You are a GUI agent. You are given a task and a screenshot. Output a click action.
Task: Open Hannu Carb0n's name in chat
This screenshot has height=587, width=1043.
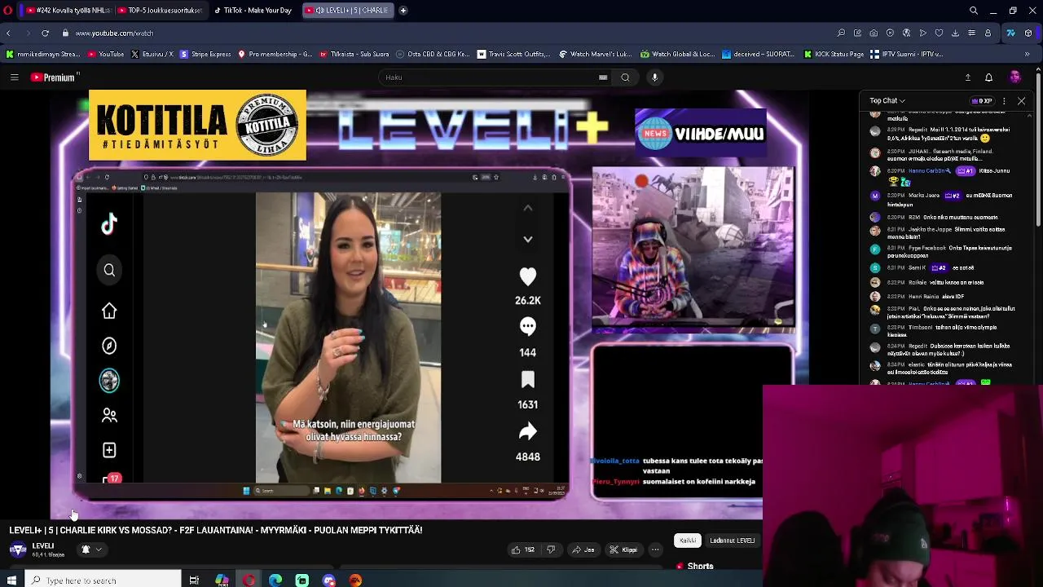tap(930, 171)
